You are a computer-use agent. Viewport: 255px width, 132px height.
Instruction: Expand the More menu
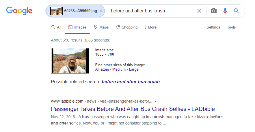150,27
